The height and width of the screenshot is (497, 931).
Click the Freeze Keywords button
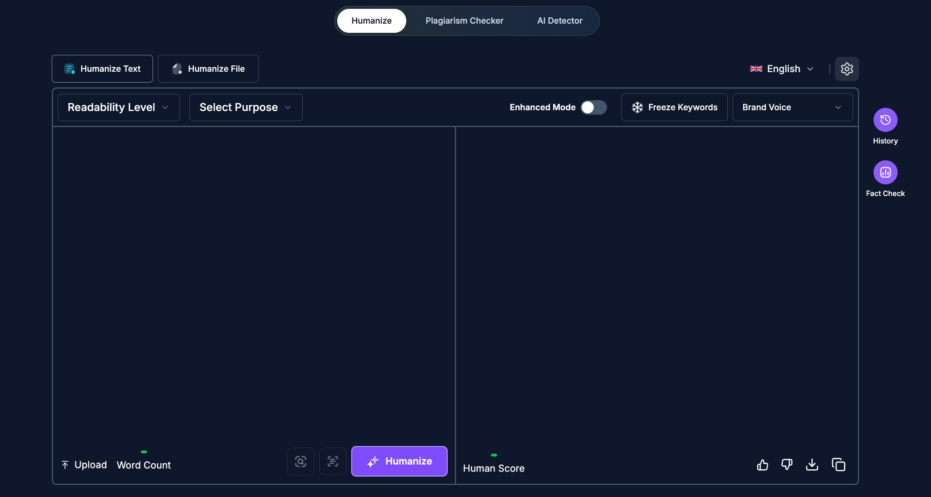pos(674,108)
